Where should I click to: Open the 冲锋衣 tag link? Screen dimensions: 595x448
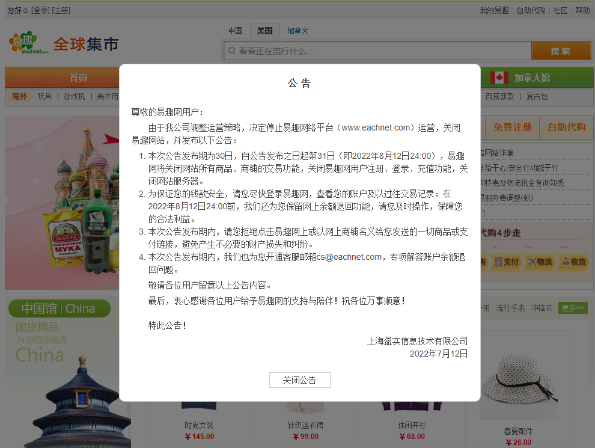click(542, 308)
